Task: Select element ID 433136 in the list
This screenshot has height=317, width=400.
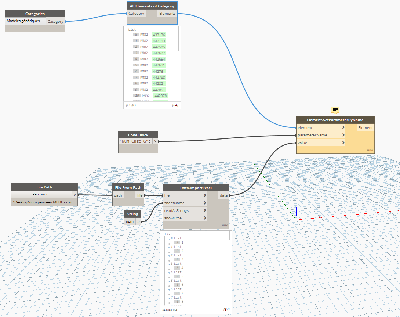Action: pyautogui.click(x=159, y=35)
